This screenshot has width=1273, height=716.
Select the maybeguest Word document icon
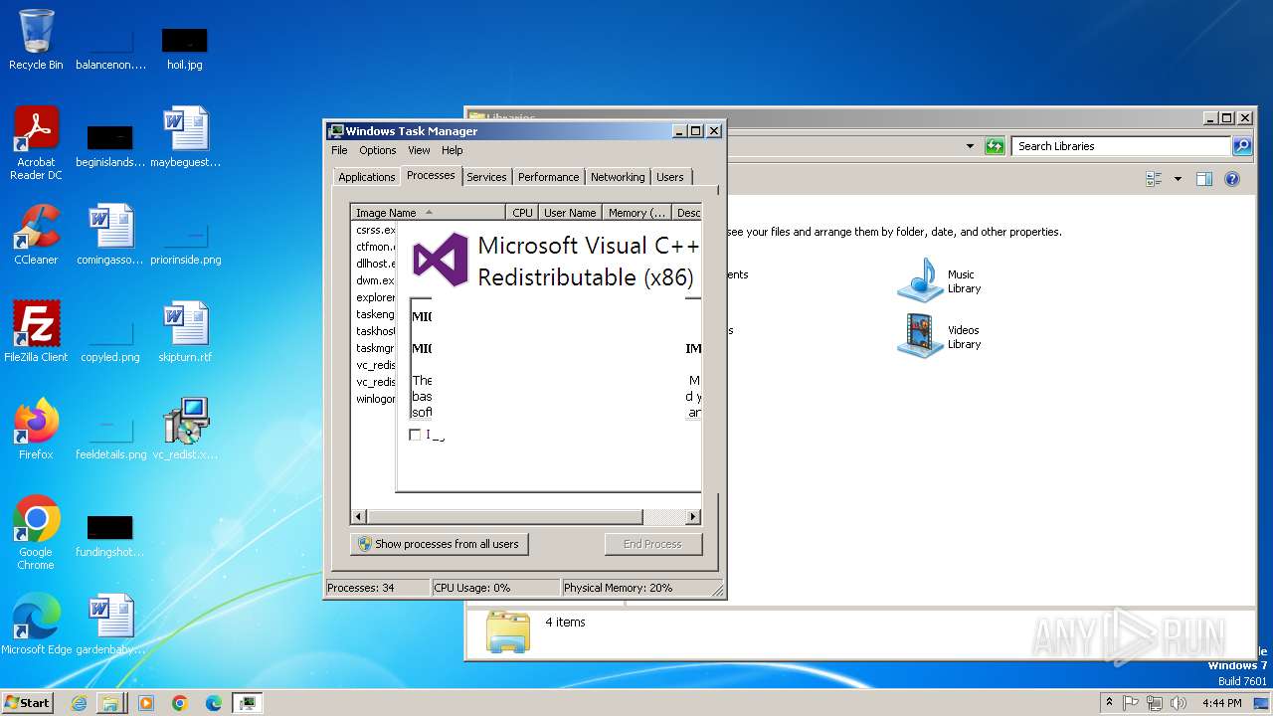[185, 137]
